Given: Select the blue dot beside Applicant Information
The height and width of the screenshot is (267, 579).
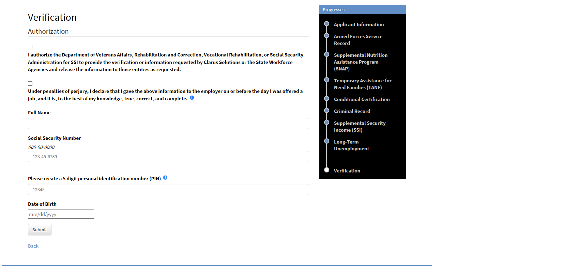Looking at the screenshot, I should click(x=326, y=24).
